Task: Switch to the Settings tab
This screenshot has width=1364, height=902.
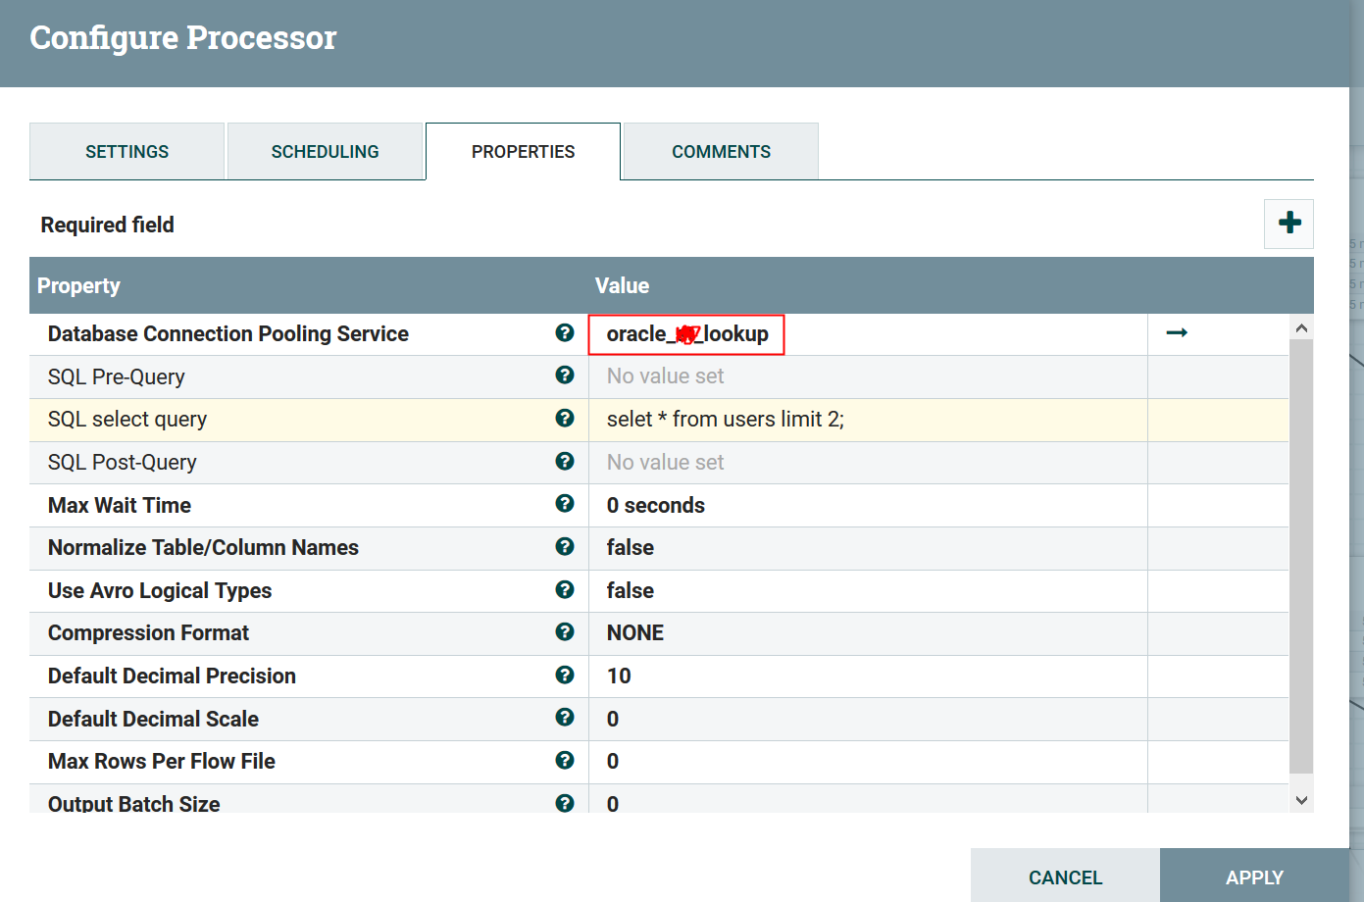Action: [x=127, y=152]
